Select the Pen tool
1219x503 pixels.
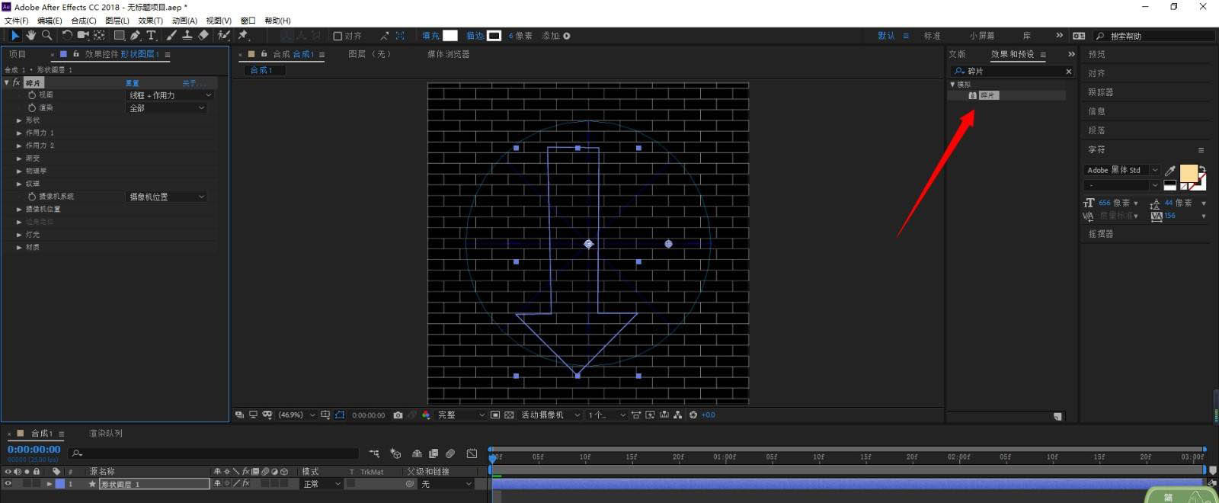pos(135,35)
